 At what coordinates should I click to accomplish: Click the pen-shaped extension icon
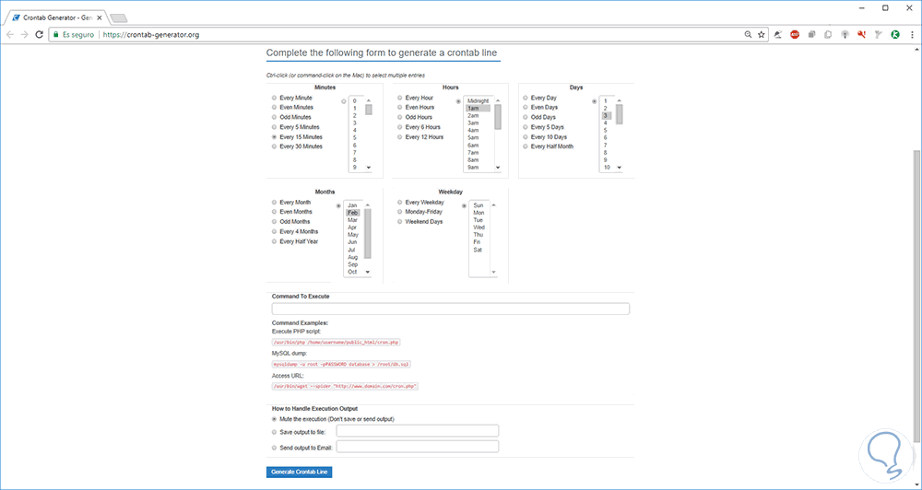(x=778, y=35)
